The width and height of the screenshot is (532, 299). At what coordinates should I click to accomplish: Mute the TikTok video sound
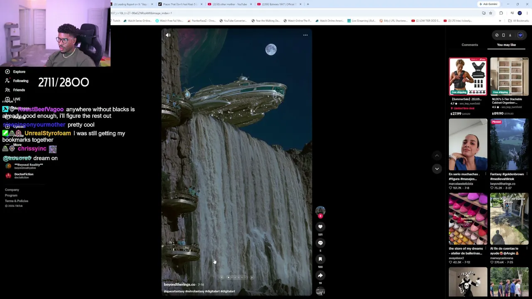[168, 35]
